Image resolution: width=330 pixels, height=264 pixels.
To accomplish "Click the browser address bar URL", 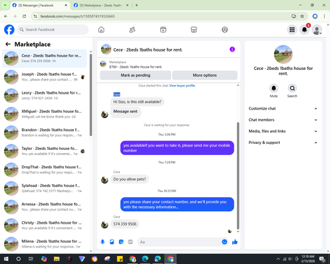I will click(x=77, y=16).
